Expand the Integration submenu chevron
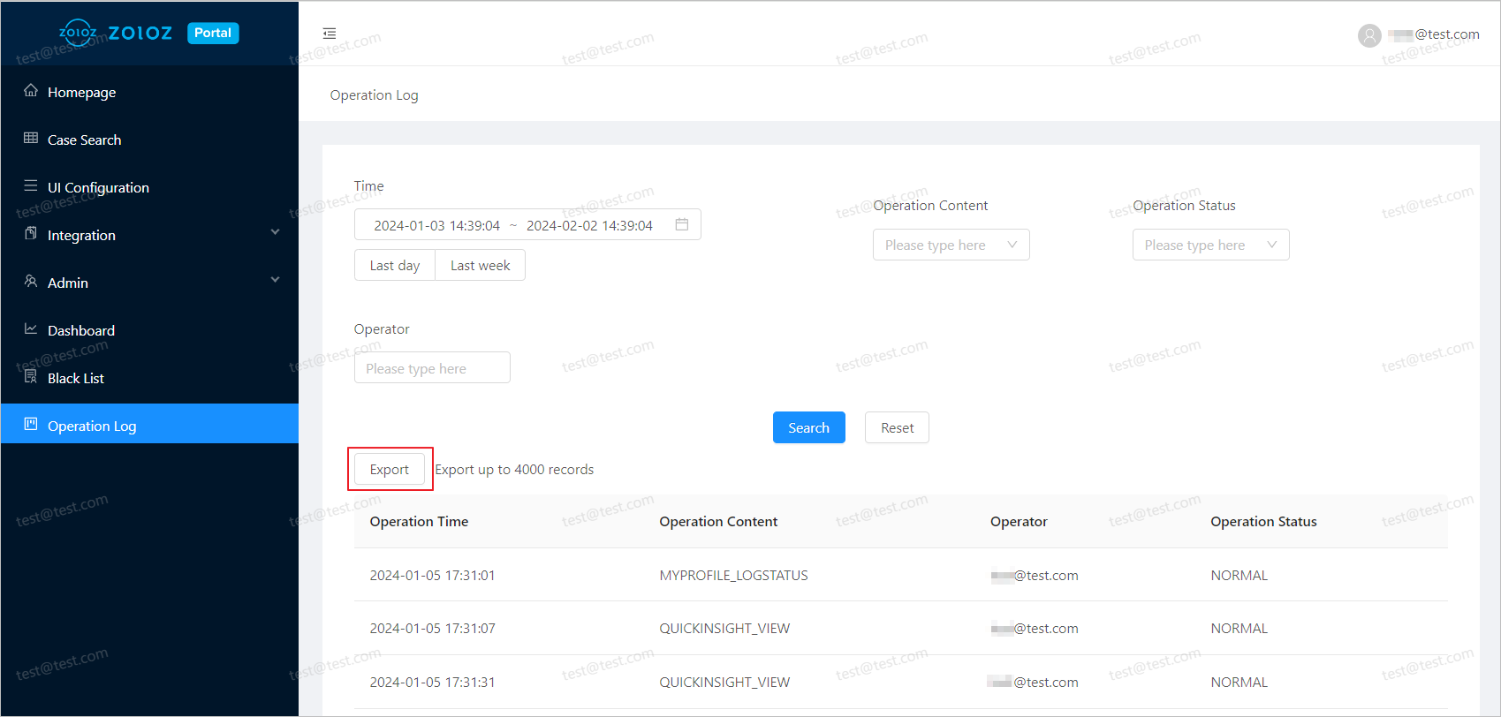 (x=275, y=232)
